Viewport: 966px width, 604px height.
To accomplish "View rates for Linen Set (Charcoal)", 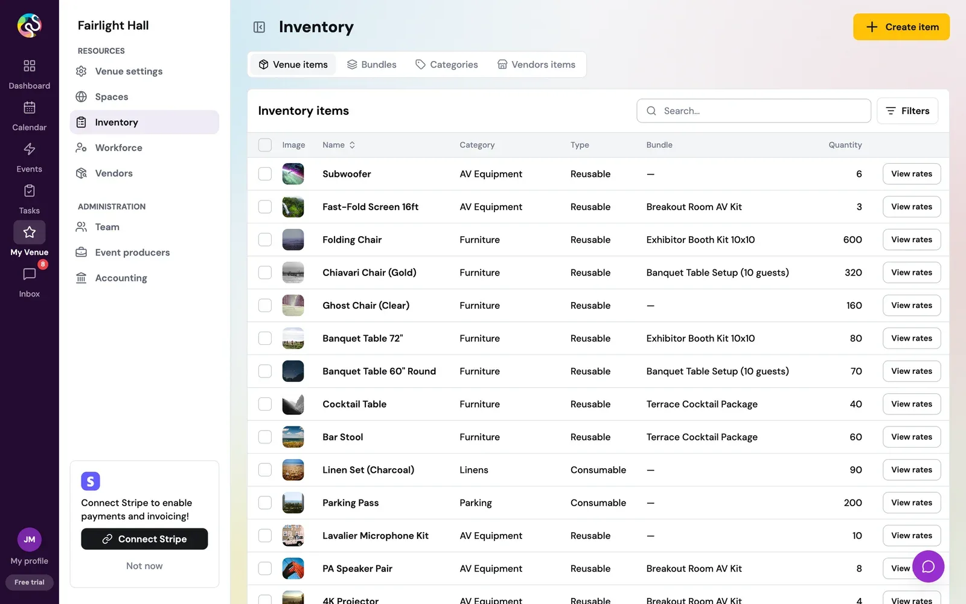I will [x=912, y=470].
